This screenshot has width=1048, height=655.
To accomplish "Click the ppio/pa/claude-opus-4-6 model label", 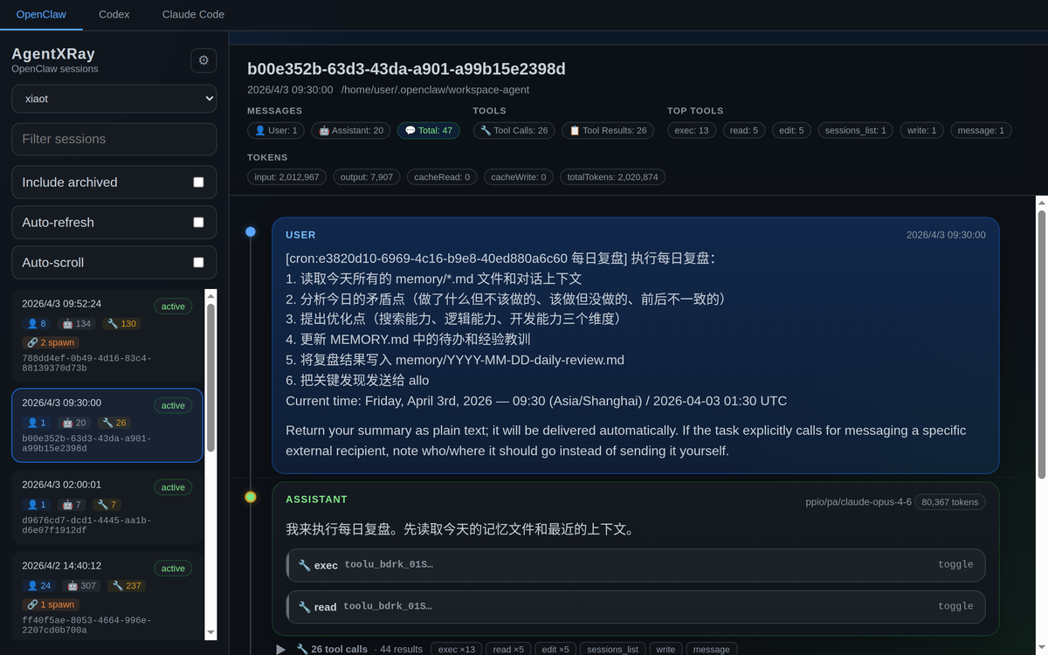I will pos(858,502).
